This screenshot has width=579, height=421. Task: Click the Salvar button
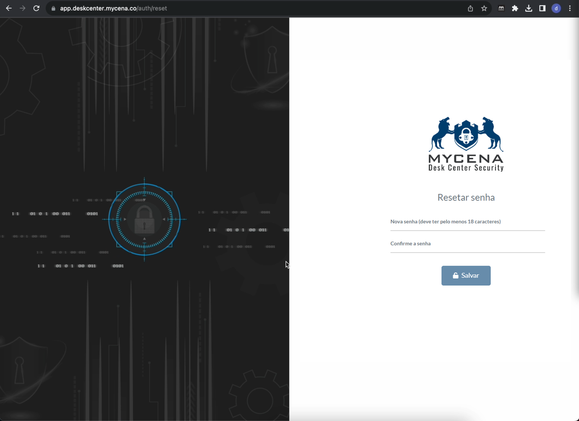pyautogui.click(x=466, y=275)
